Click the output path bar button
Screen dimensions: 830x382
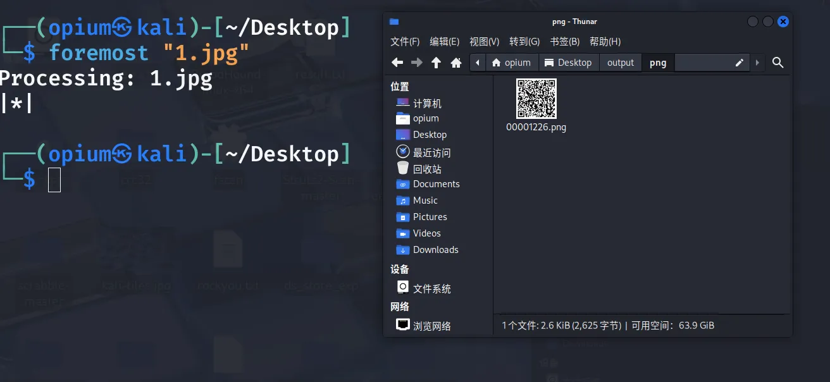[x=620, y=63]
